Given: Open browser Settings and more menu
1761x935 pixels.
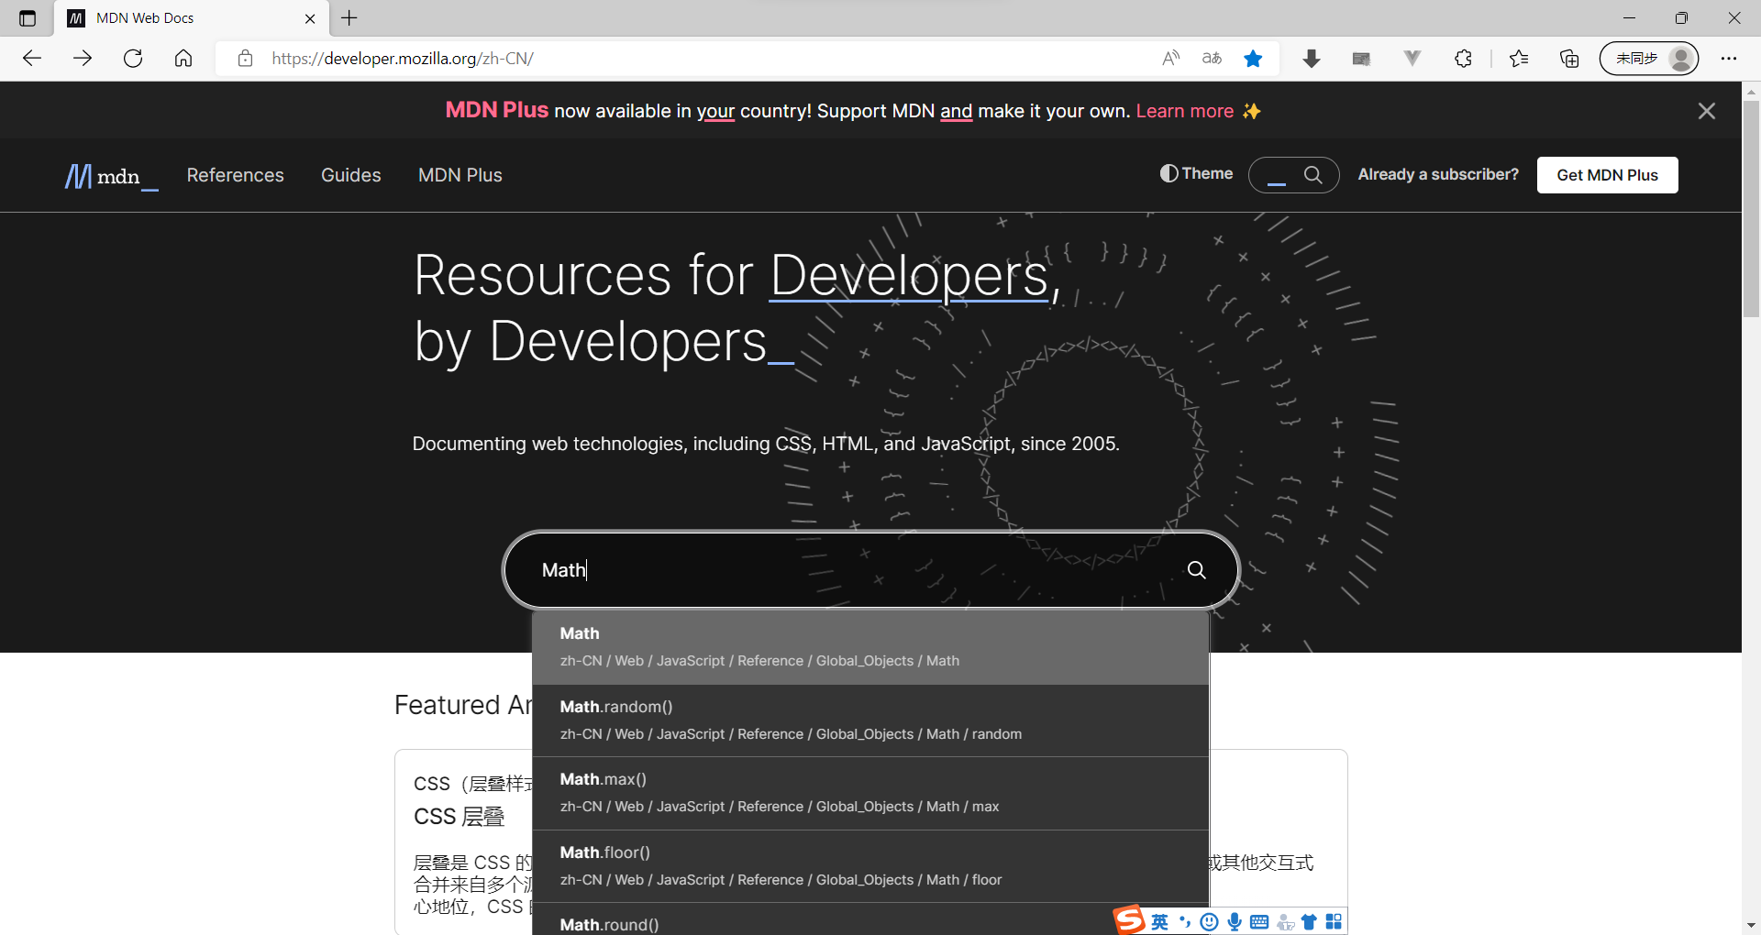Looking at the screenshot, I should 1729,59.
